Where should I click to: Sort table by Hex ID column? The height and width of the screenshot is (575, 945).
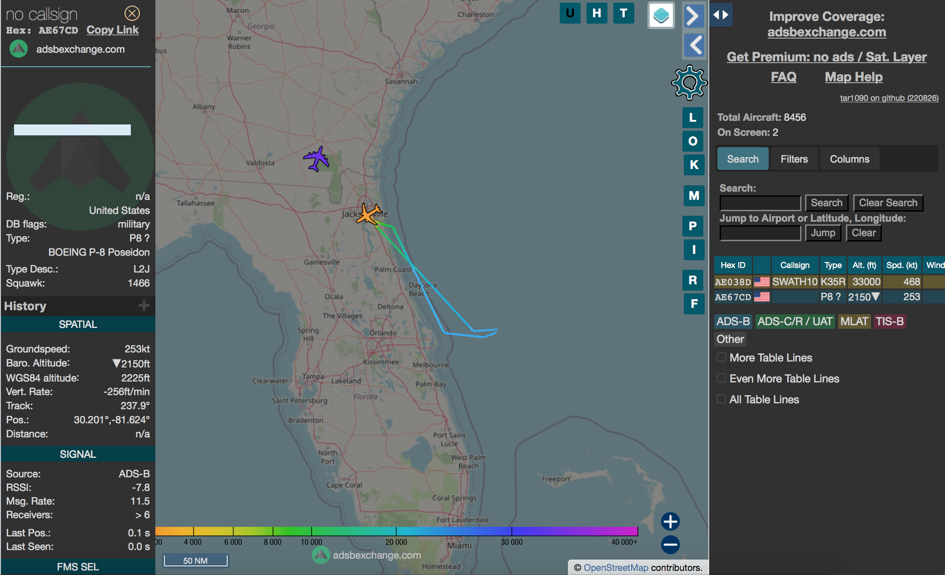coord(733,265)
